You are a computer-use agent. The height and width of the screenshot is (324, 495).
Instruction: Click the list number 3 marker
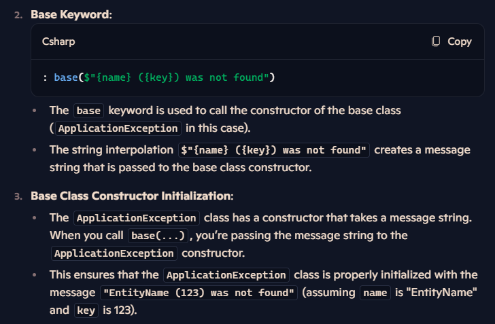pos(18,196)
